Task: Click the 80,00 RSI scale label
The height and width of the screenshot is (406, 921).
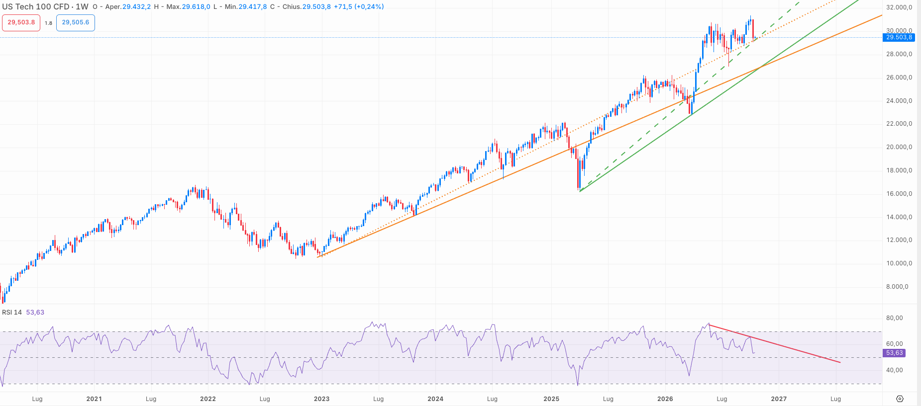Action: coord(895,318)
